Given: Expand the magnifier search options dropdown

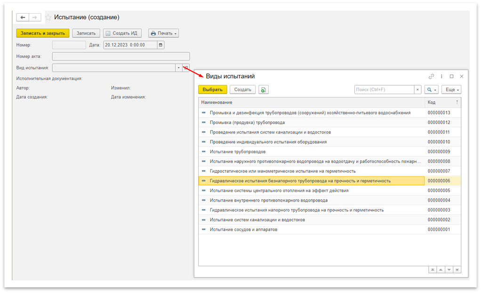Looking at the screenshot, I should coord(431,90).
